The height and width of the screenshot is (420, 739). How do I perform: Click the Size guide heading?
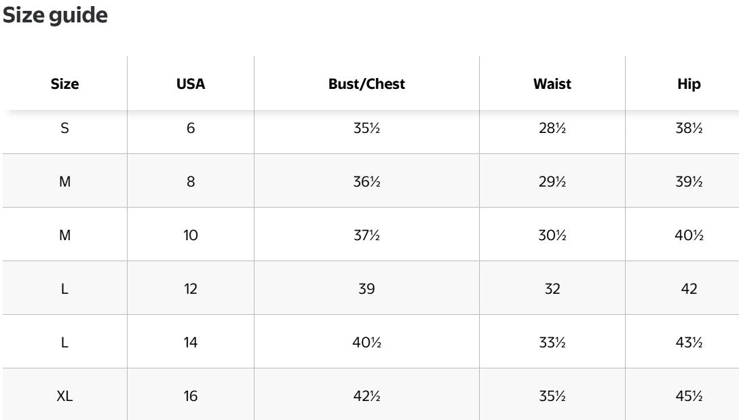55,16
